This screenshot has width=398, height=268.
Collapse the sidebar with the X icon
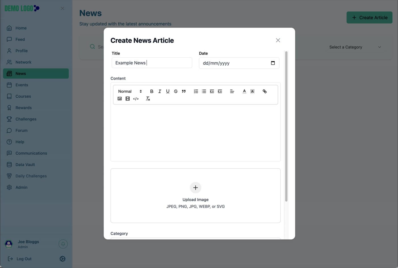pyautogui.click(x=63, y=9)
